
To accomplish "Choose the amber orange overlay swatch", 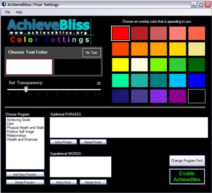I will pos(158,49).
